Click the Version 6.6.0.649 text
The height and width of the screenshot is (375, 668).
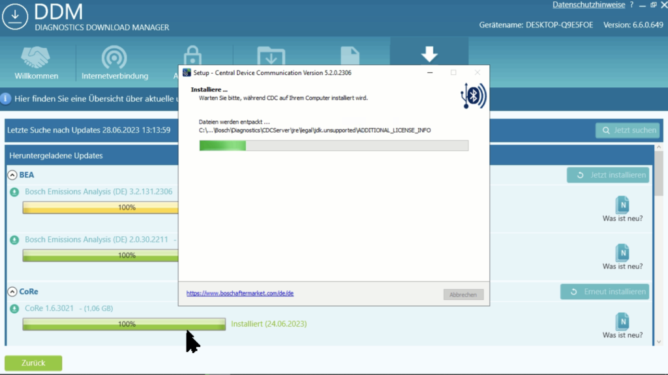(633, 25)
